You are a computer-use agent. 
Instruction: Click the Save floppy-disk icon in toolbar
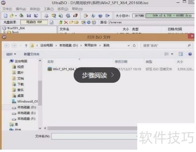coord(29,16)
